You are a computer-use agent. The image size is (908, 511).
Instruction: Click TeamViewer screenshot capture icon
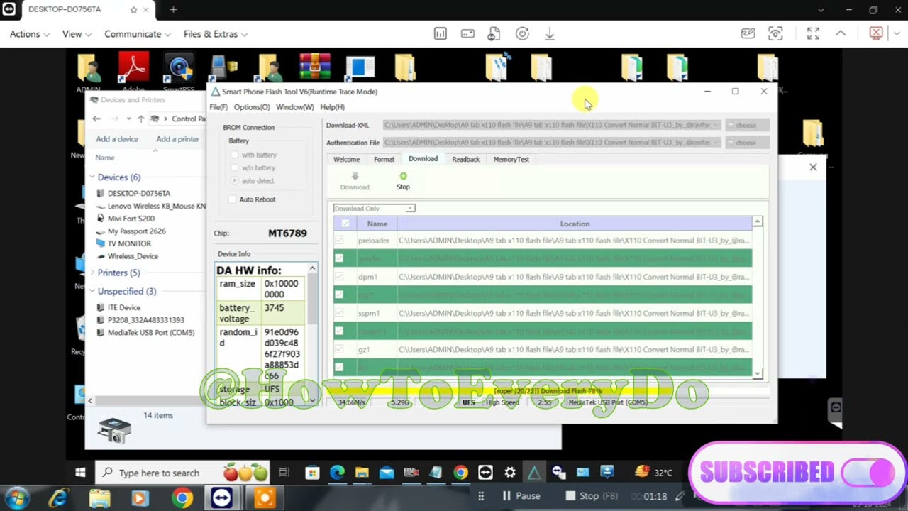(x=775, y=34)
